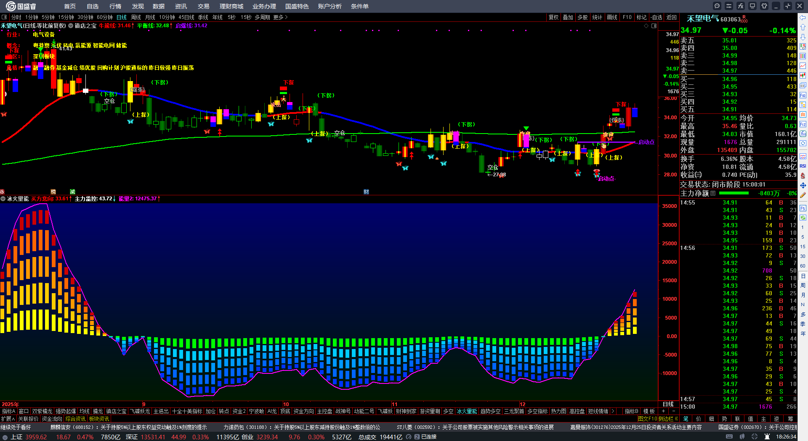This screenshot has height=441, width=808.
Task: Click the -自选 button
Action: point(656,17)
